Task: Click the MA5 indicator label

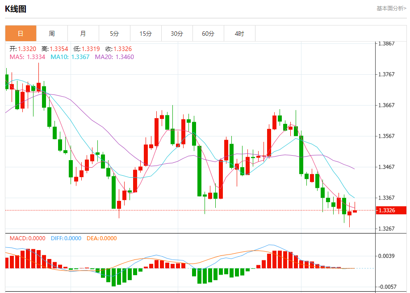Action: pyautogui.click(x=27, y=57)
